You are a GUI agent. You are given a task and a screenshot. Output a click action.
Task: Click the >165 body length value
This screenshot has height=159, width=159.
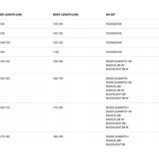(x=56, y=52)
